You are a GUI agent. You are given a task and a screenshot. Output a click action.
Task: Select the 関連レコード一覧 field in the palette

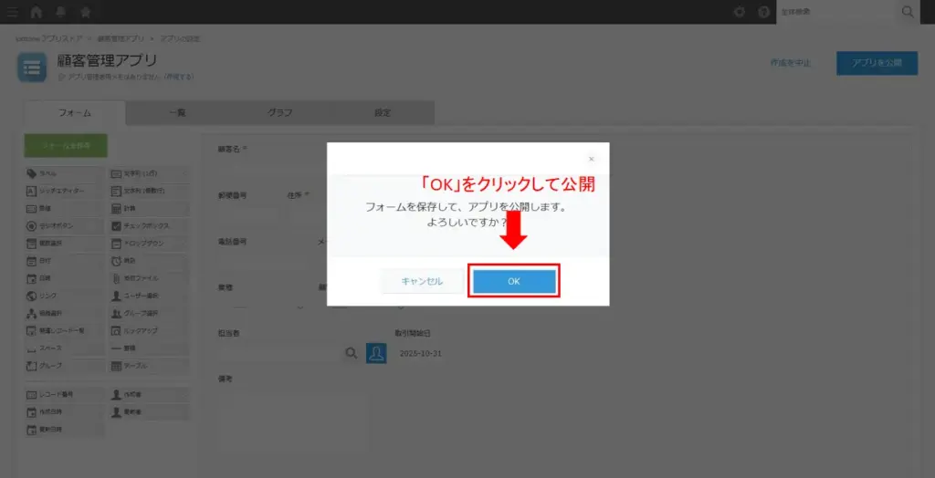point(65,330)
